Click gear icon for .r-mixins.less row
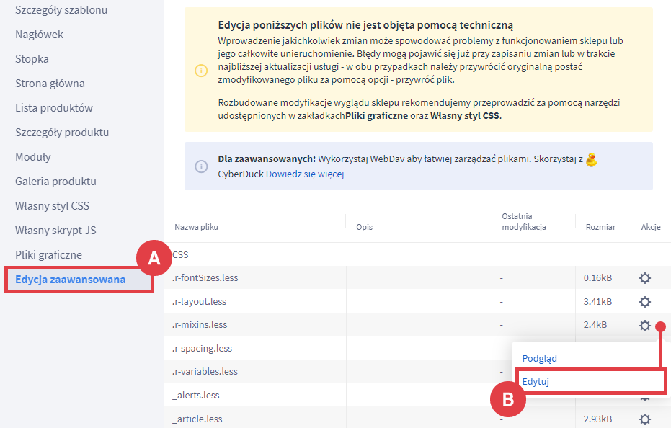 (644, 325)
